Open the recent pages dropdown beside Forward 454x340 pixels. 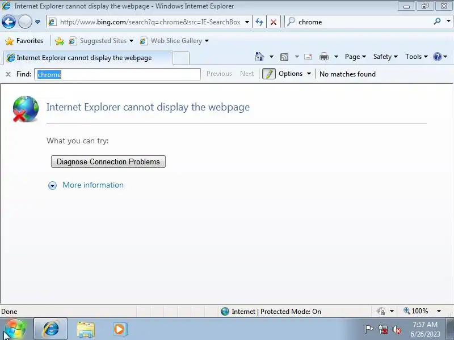pyautogui.click(x=37, y=22)
